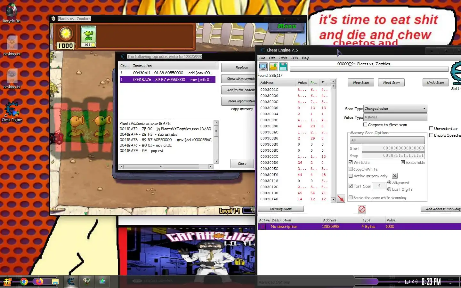
Task: Click the Stop address input field
Action: [393, 156]
